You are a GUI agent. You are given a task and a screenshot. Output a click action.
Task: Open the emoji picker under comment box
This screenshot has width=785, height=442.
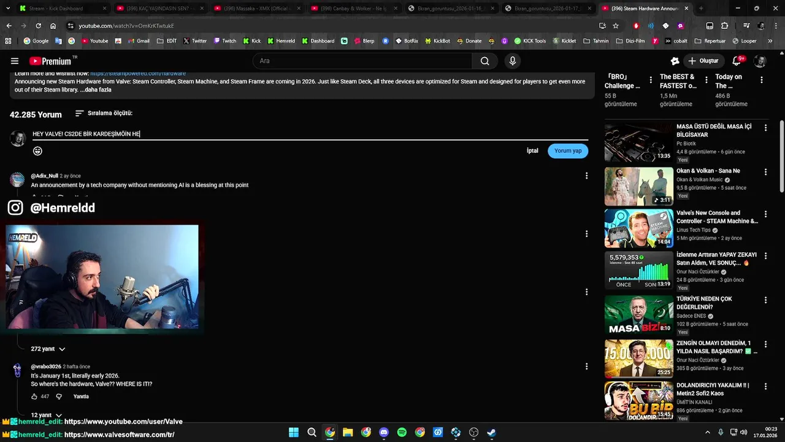[37, 151]
